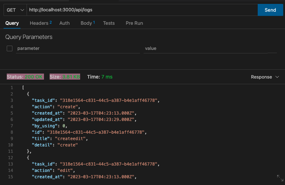285x185 pixels.
Task: Open the Tests tab
Action: pos(109,23)
